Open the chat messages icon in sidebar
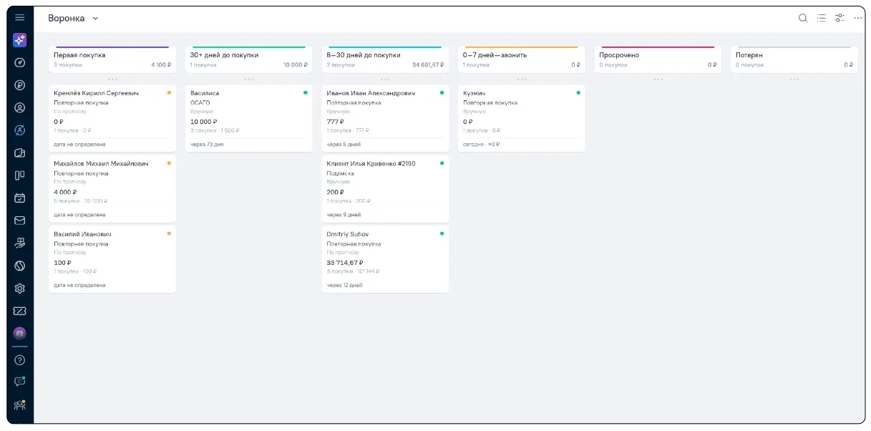Image resolution: width=871 pixels, height=431 pixels. click(19, 382)
